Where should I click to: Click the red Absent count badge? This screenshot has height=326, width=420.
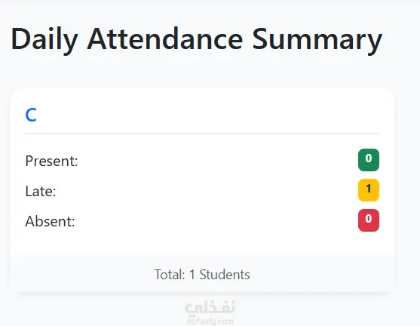(x=369, y=220)
